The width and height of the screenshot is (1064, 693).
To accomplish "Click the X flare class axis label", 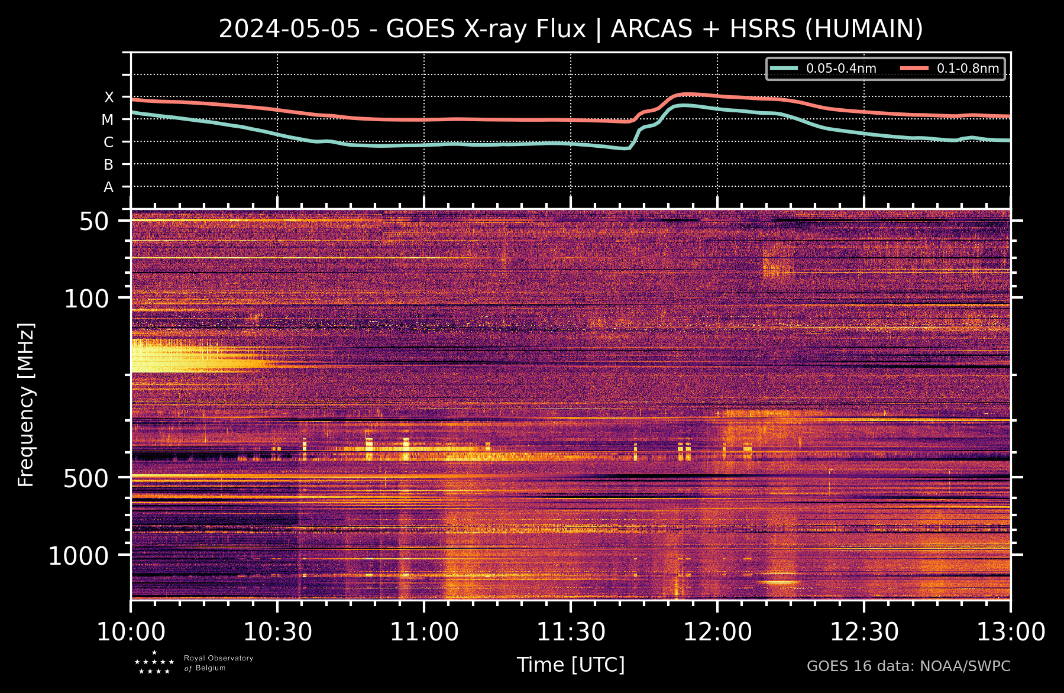I will point(109,98).
